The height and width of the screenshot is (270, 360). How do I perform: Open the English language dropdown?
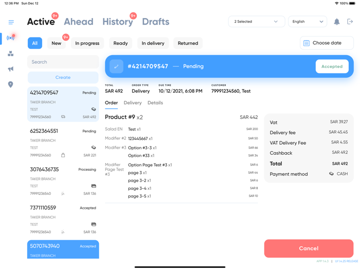point(308,22)
